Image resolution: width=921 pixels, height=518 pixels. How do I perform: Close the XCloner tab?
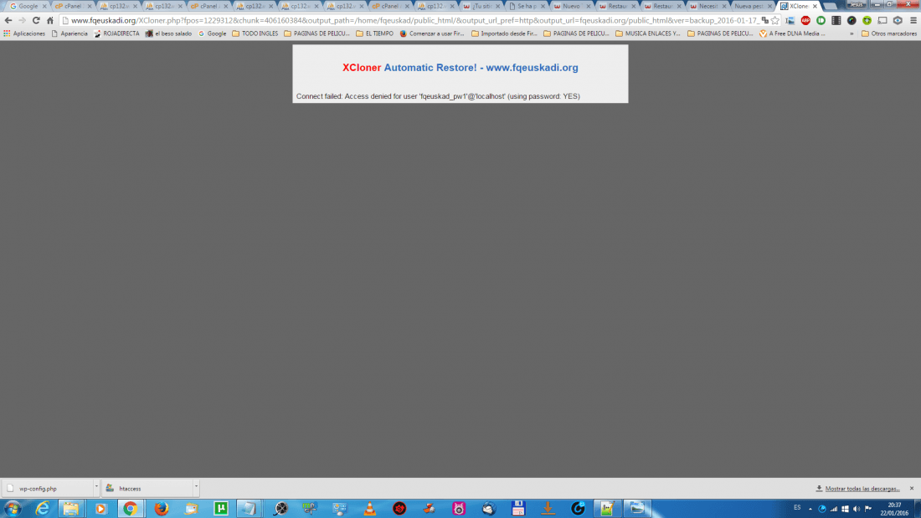(815, 6)
